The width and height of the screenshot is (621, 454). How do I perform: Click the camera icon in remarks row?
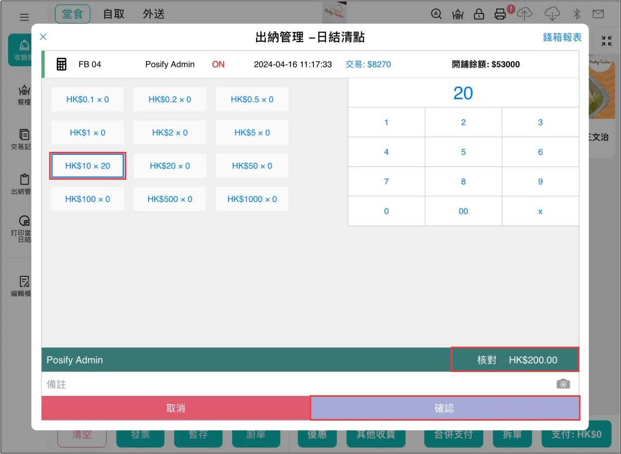coord(563,384)
